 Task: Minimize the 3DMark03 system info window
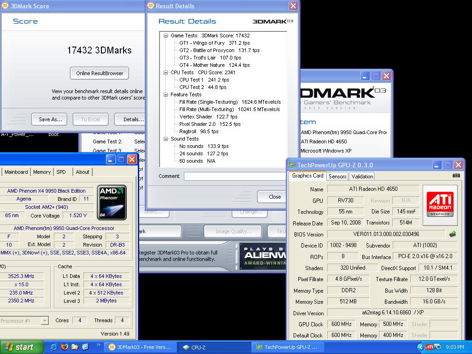pos(365,76)
